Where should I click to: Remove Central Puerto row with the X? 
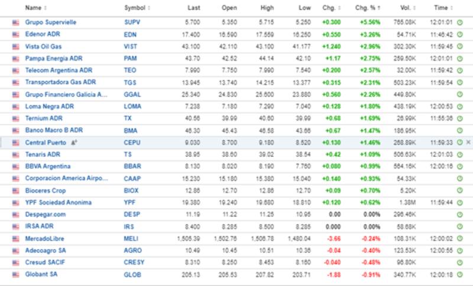[x=468, y=143]
